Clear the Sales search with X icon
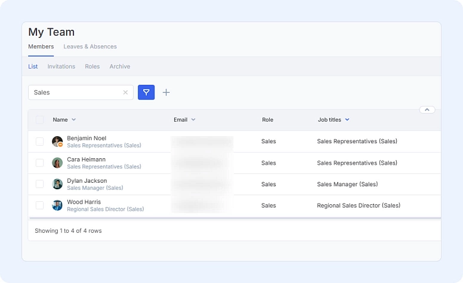Screen dimensions: 463x283 125,93
